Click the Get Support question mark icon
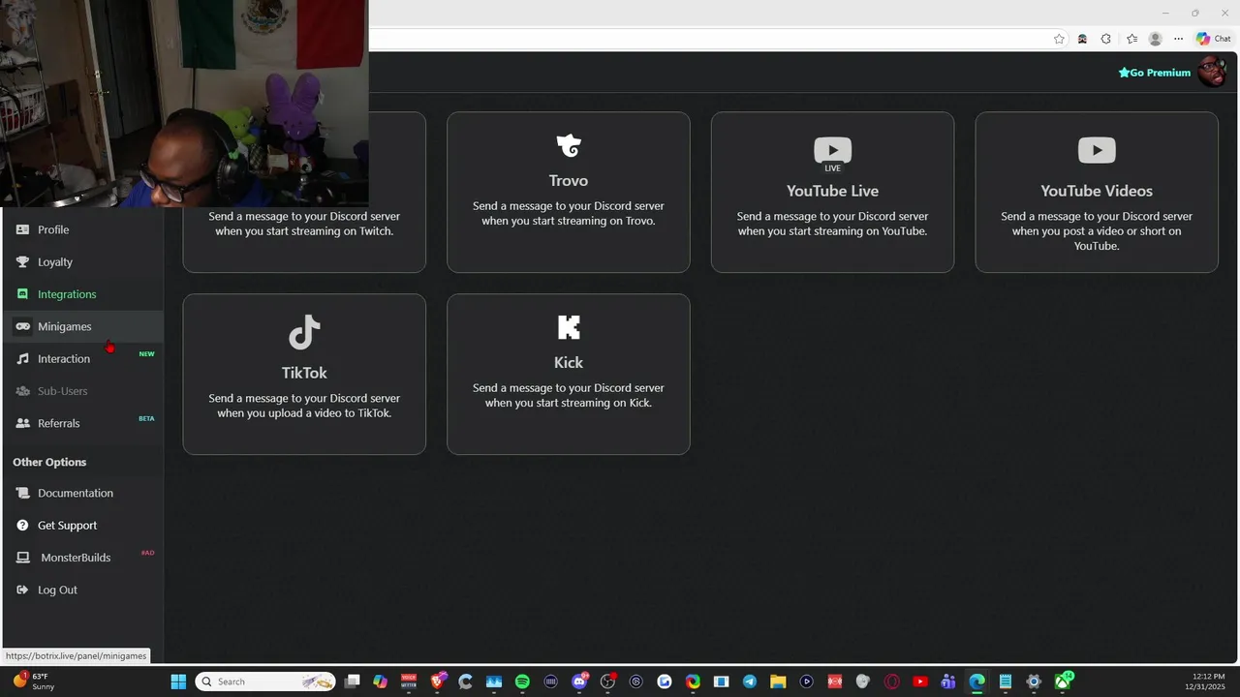Image resolution: width=1240 pixels, height=697 pixels. [x=22, y=525]
